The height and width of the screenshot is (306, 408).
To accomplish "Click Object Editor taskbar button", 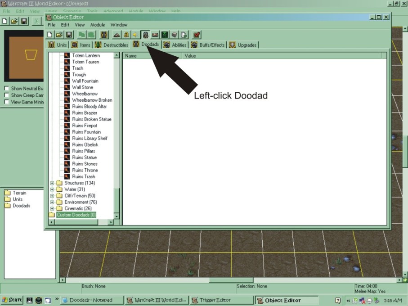I will [287, 300].
